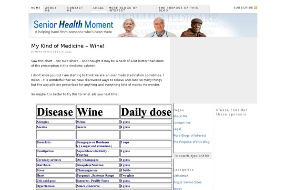The width and height of the screenshot is (286, 190).
Task: Click the '3 cups' dose cell
Action: pos(146,144)
